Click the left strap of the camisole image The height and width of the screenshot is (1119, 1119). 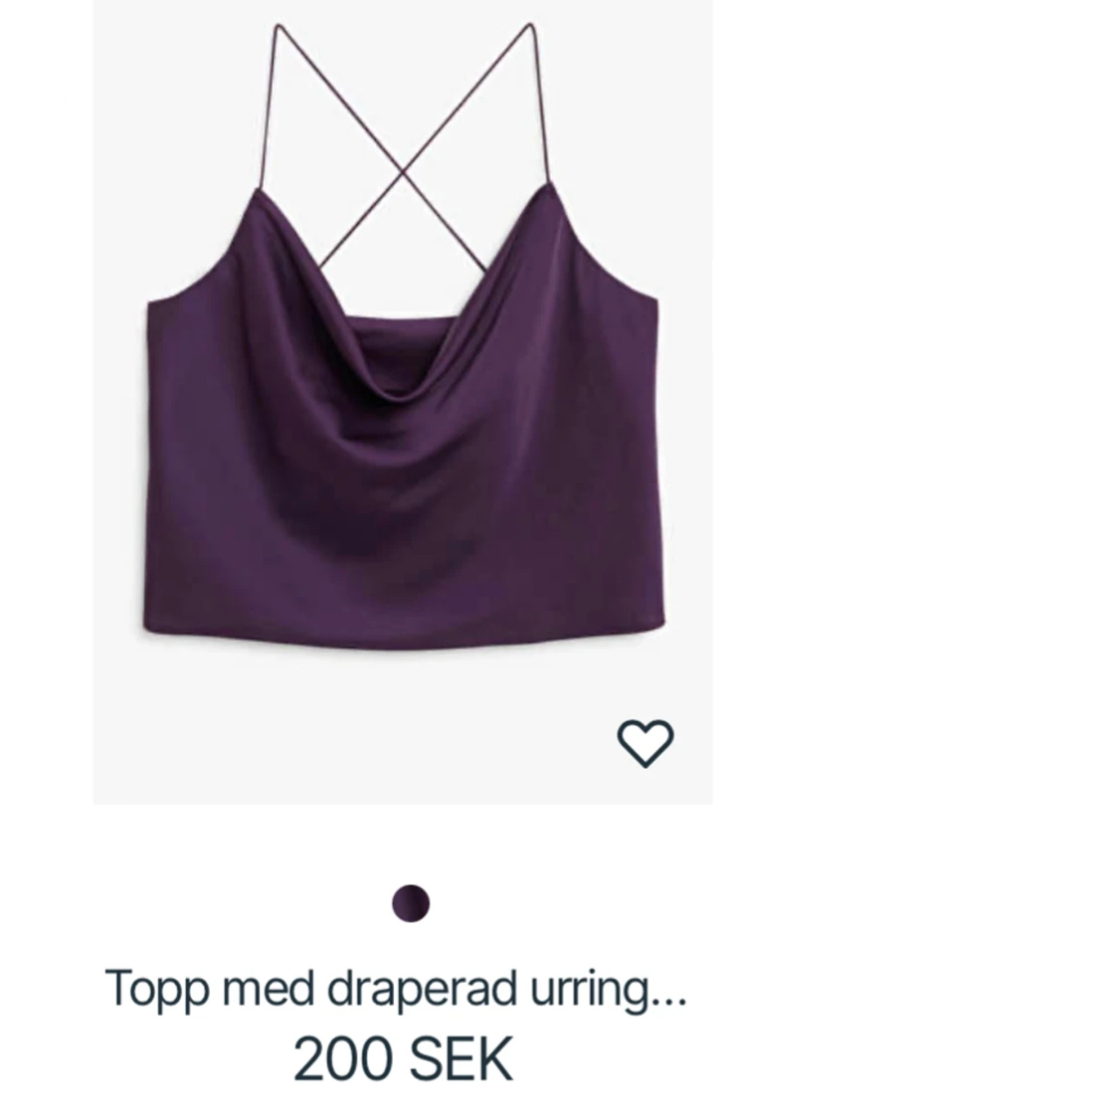pos(268,107)
